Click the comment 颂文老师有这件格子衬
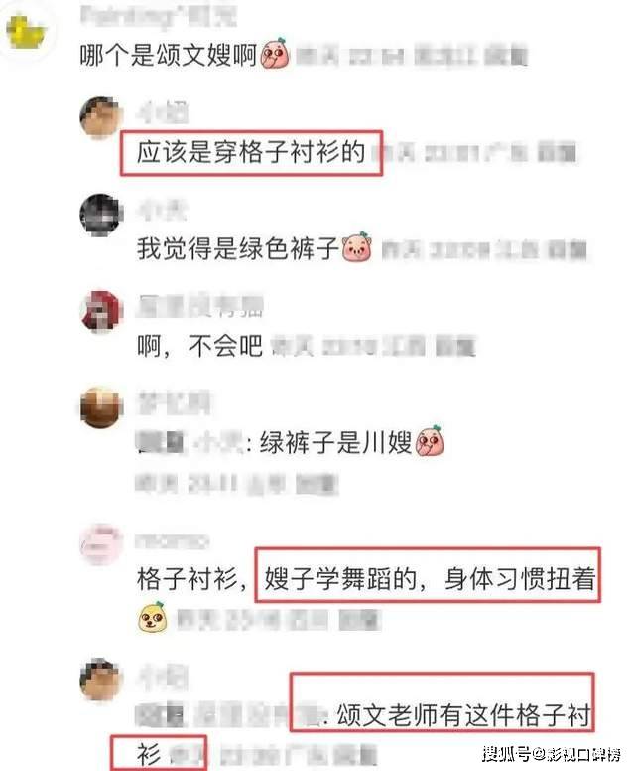This screenshot has width=635, height=771. coord(464,715)
